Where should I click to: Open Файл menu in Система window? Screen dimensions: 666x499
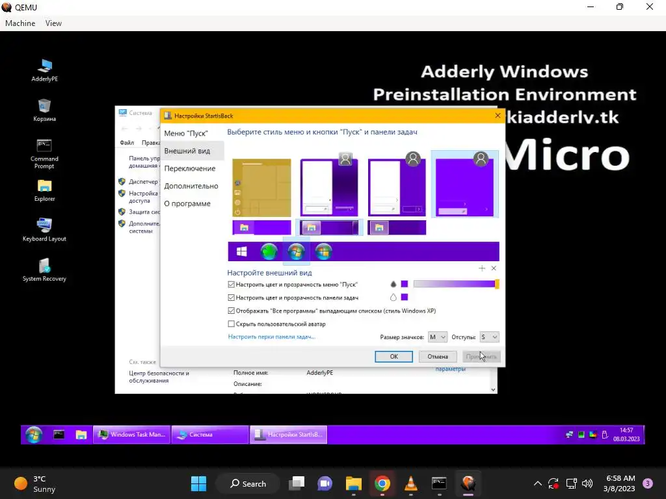pos(127,142)
